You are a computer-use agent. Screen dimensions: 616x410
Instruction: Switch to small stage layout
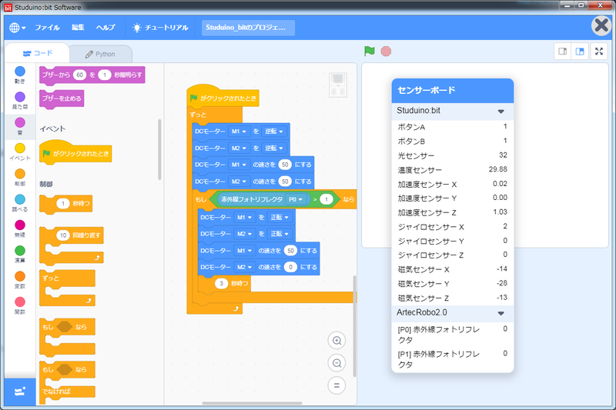coord(563,52)
